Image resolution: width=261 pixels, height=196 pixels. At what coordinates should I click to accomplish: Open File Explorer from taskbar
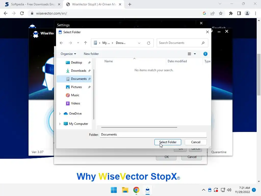point(125,190)
